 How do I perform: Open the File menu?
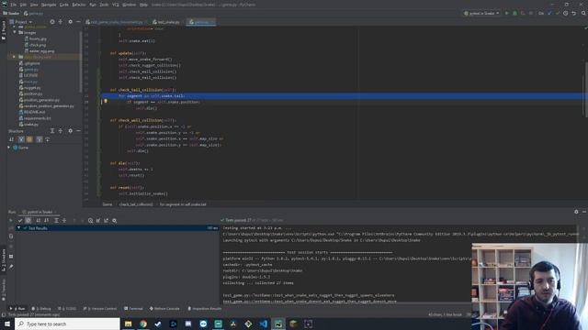coord(13,5)
